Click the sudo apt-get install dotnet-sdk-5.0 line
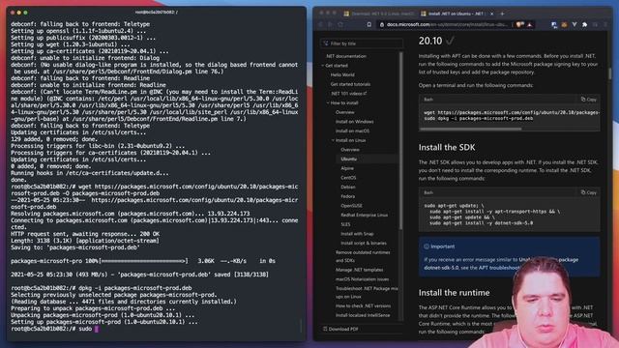619x348 pixels. tap(481, 223)
